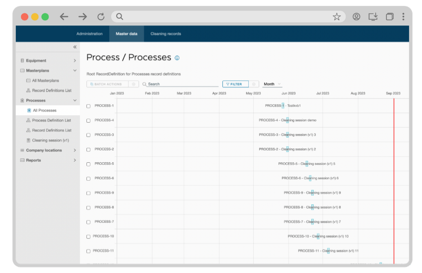Screen dimensions: 422x273
Task: Check the PROCESS-1 row checkbox
Action: 88,106
